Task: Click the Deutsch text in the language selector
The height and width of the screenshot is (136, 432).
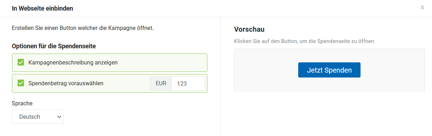Action: point(30,117)
